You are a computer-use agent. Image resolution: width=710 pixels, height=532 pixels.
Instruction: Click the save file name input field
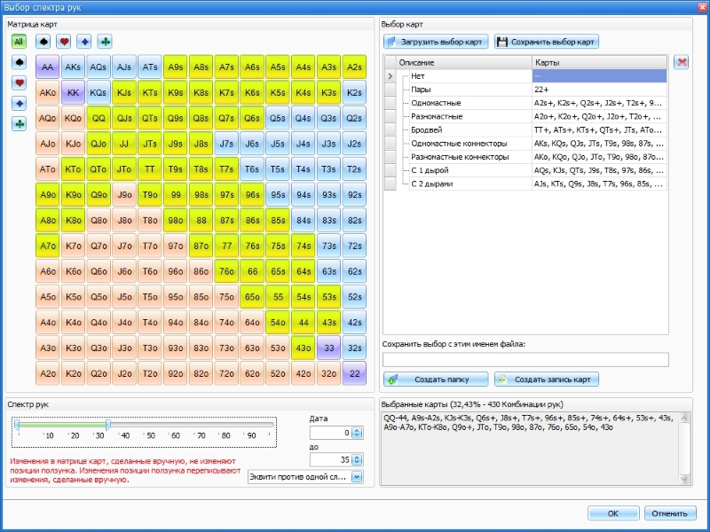(525, 360)
